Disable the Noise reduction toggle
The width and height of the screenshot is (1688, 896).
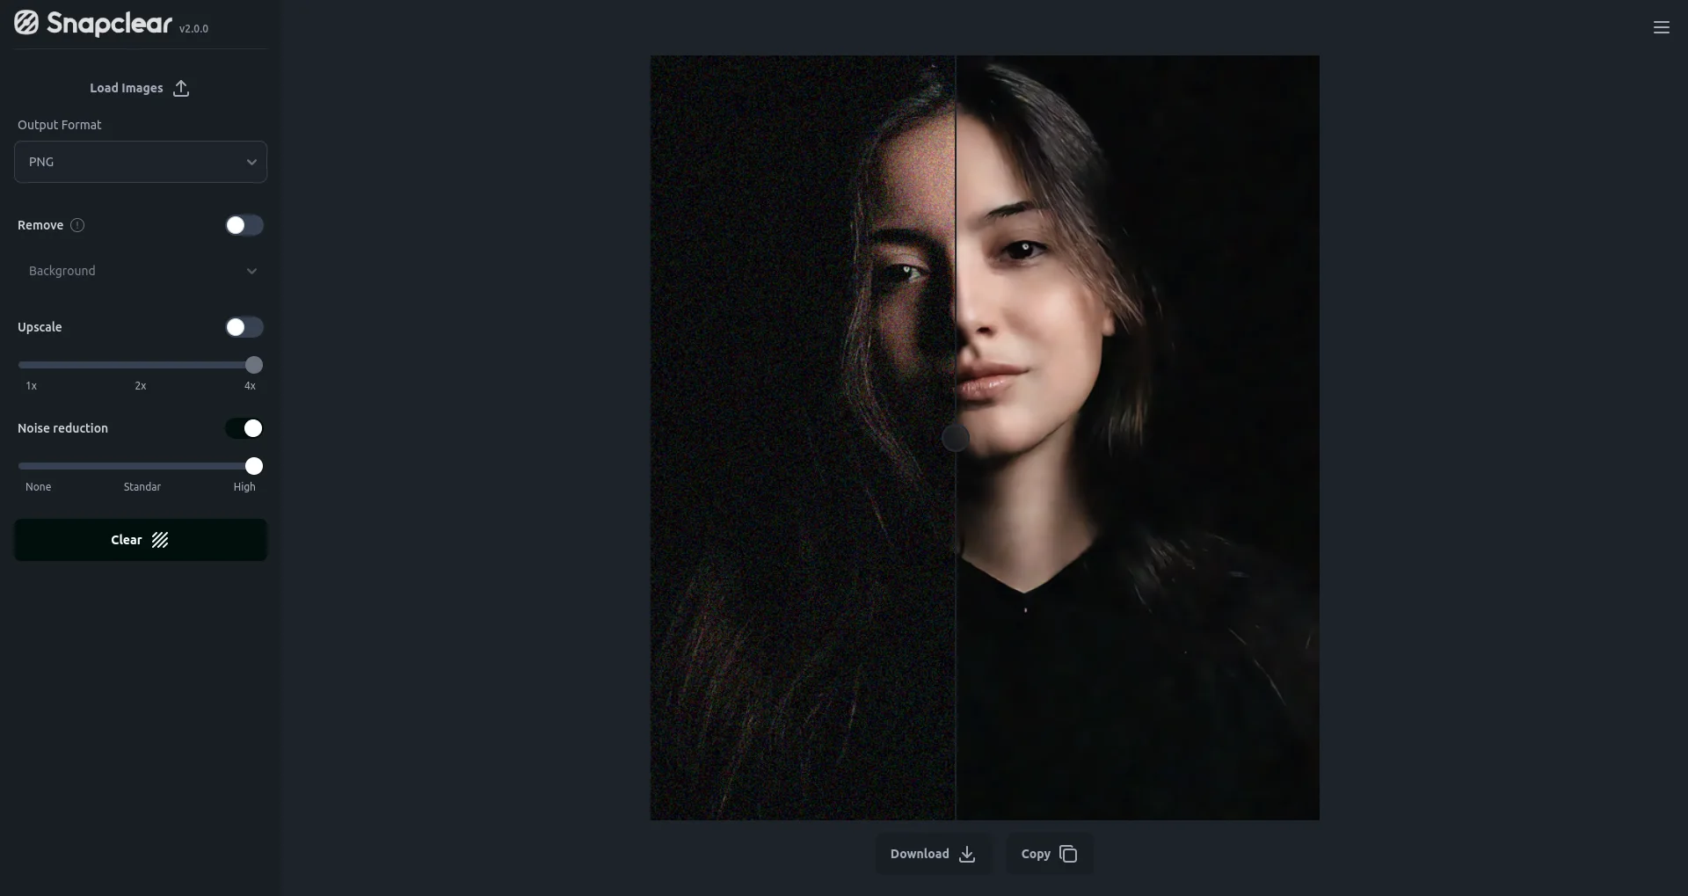point(244,428)
